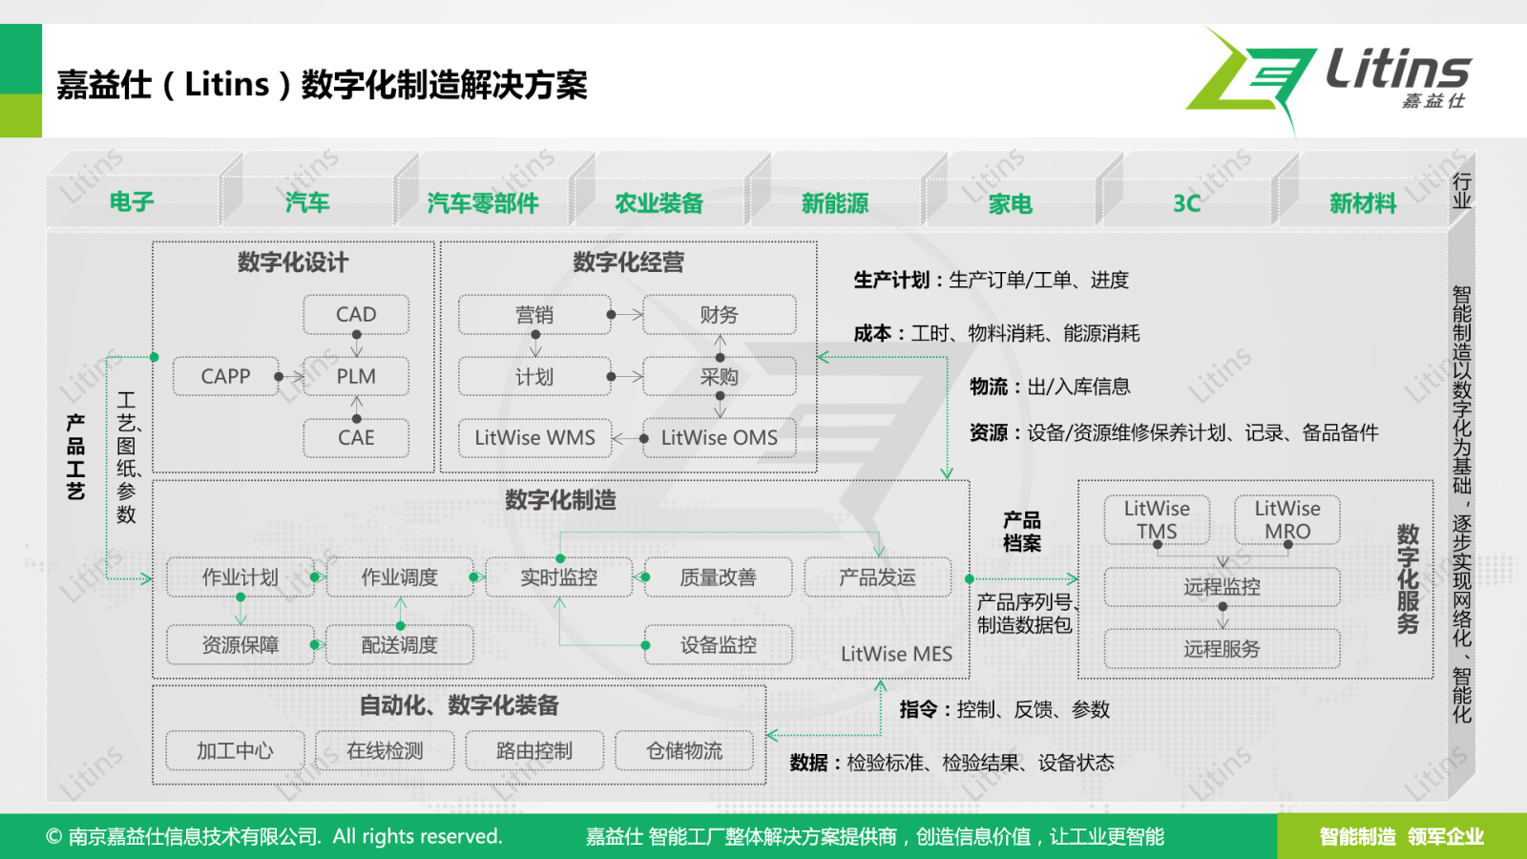Click the 成本 description line
The width and height of the screenshot is (1527, 859).
point(996,333)
